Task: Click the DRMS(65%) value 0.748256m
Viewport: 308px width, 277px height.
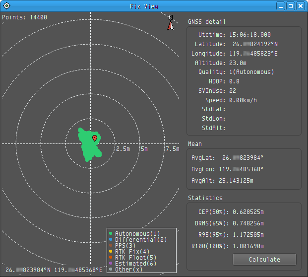Action: [x=248, y=223]
